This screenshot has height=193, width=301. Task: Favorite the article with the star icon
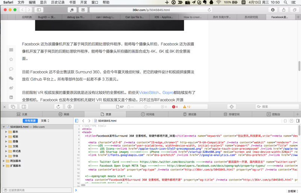[x=11, y=59]
